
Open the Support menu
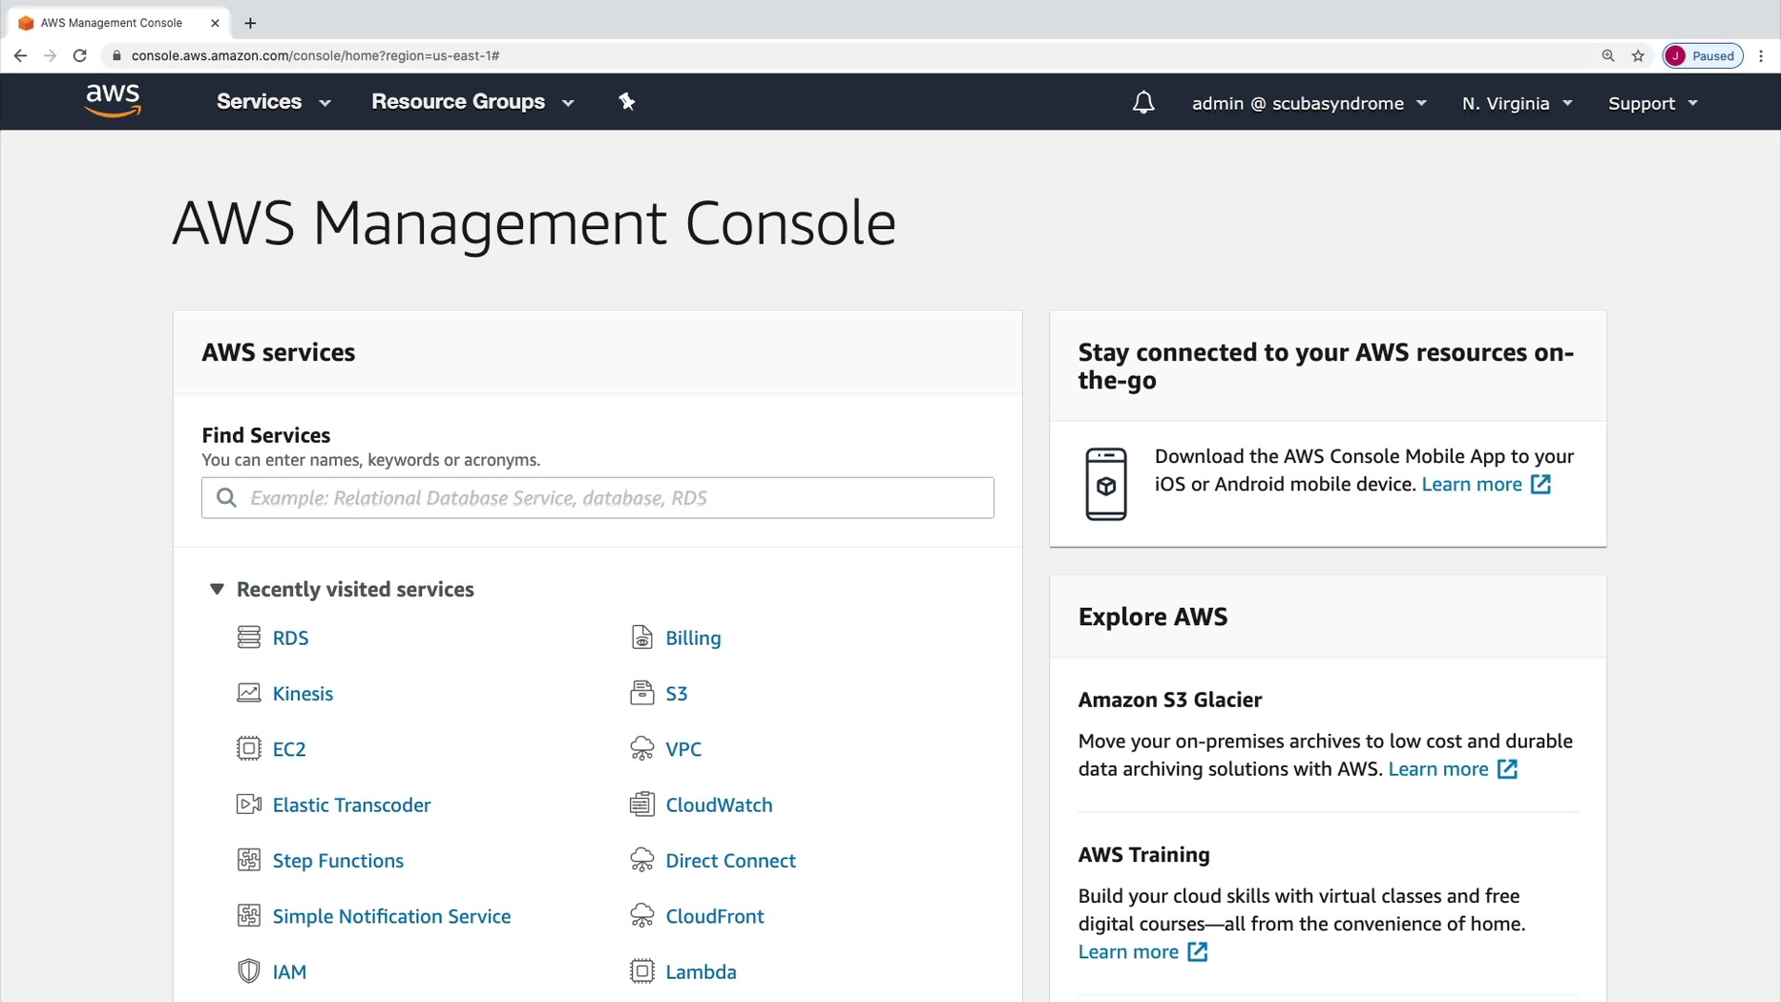[1652, 103]
